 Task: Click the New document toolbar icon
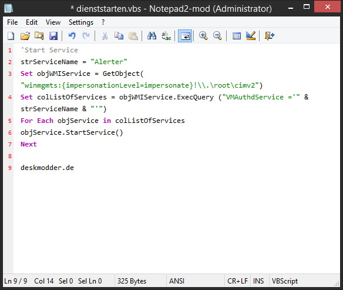[x=11, y=36]
